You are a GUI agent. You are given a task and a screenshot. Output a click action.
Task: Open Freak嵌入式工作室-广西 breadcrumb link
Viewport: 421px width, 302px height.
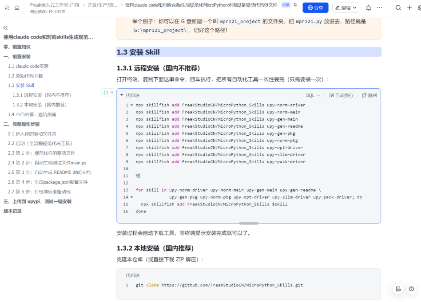tap(54, 5)
